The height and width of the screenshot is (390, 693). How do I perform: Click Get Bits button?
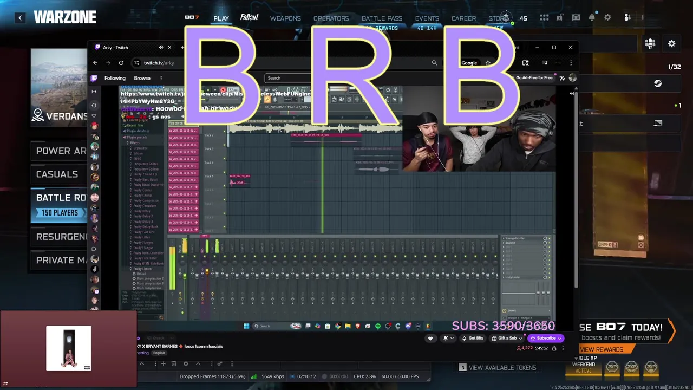(473, 339)
